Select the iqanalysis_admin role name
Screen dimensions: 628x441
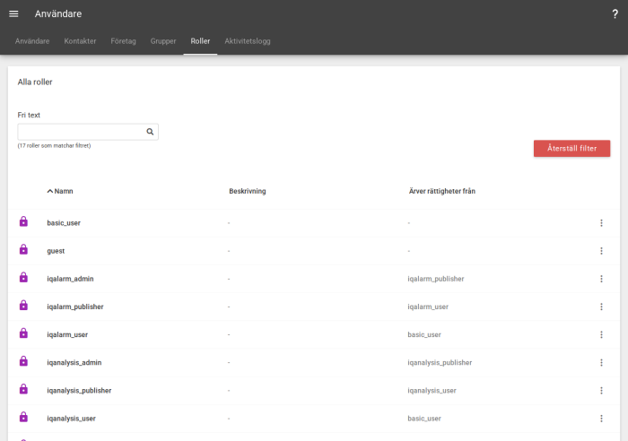(74, 362)
